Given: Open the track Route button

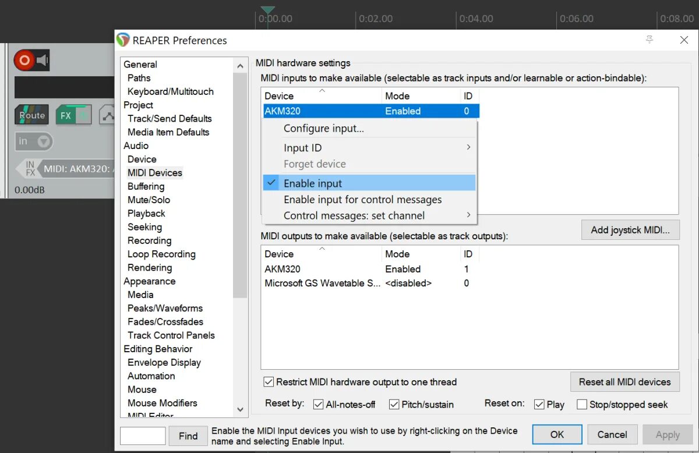Looking at the screenshot, I should 31,115.
